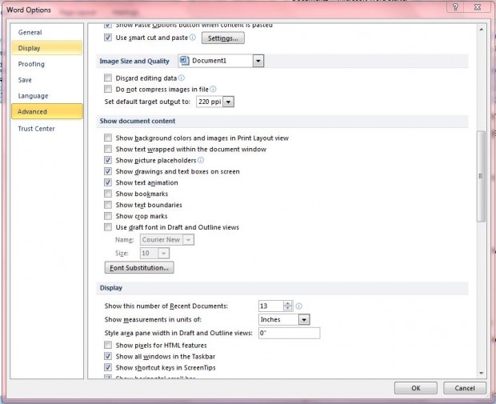Select the Proofing category

click(47, 64)
